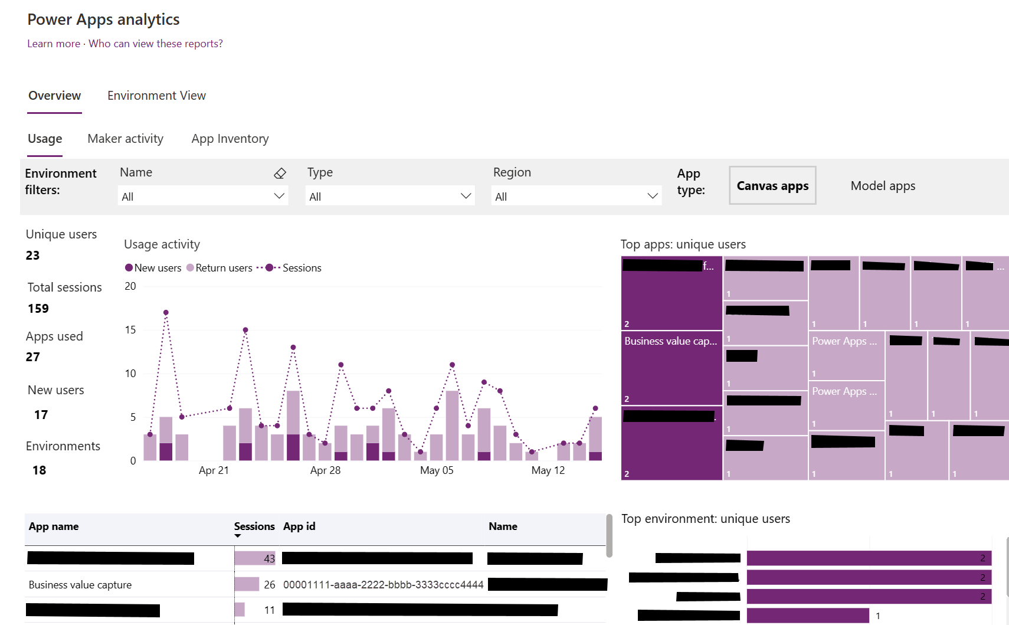Viewport: 1009px width, 625px height.
Task: Click the Apr 21 axis label
Action: tap(214, 470)
